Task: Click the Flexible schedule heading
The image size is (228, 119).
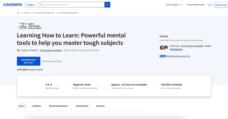Action: coord(172,85)
